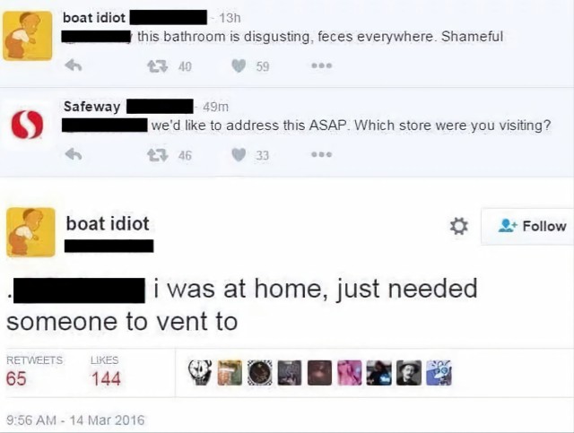Open the pink liker avatar
This screenshot has height=433, width=574.
[349, 373]
